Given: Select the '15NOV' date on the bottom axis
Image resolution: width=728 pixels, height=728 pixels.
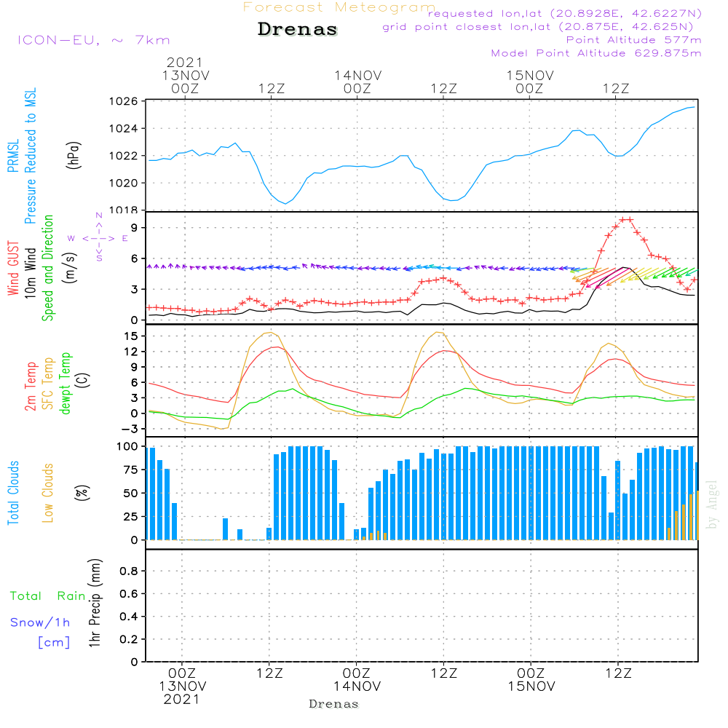Looking at the screenshot, I should [531, 687].
